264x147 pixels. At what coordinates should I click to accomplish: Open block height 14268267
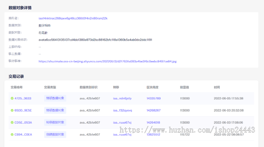tap(153, 110)
